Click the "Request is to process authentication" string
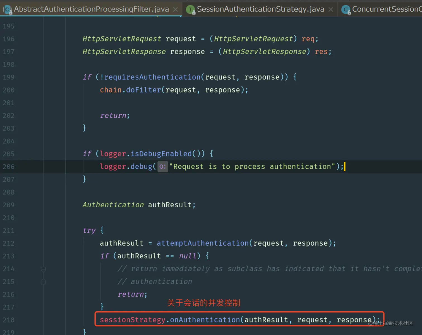The width and height of the screenshot is (422, 335). point(252,167)
